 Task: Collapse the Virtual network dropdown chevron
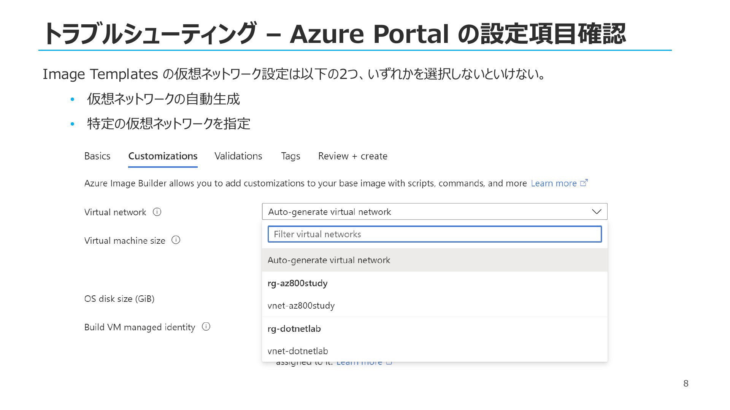[597, 211]
